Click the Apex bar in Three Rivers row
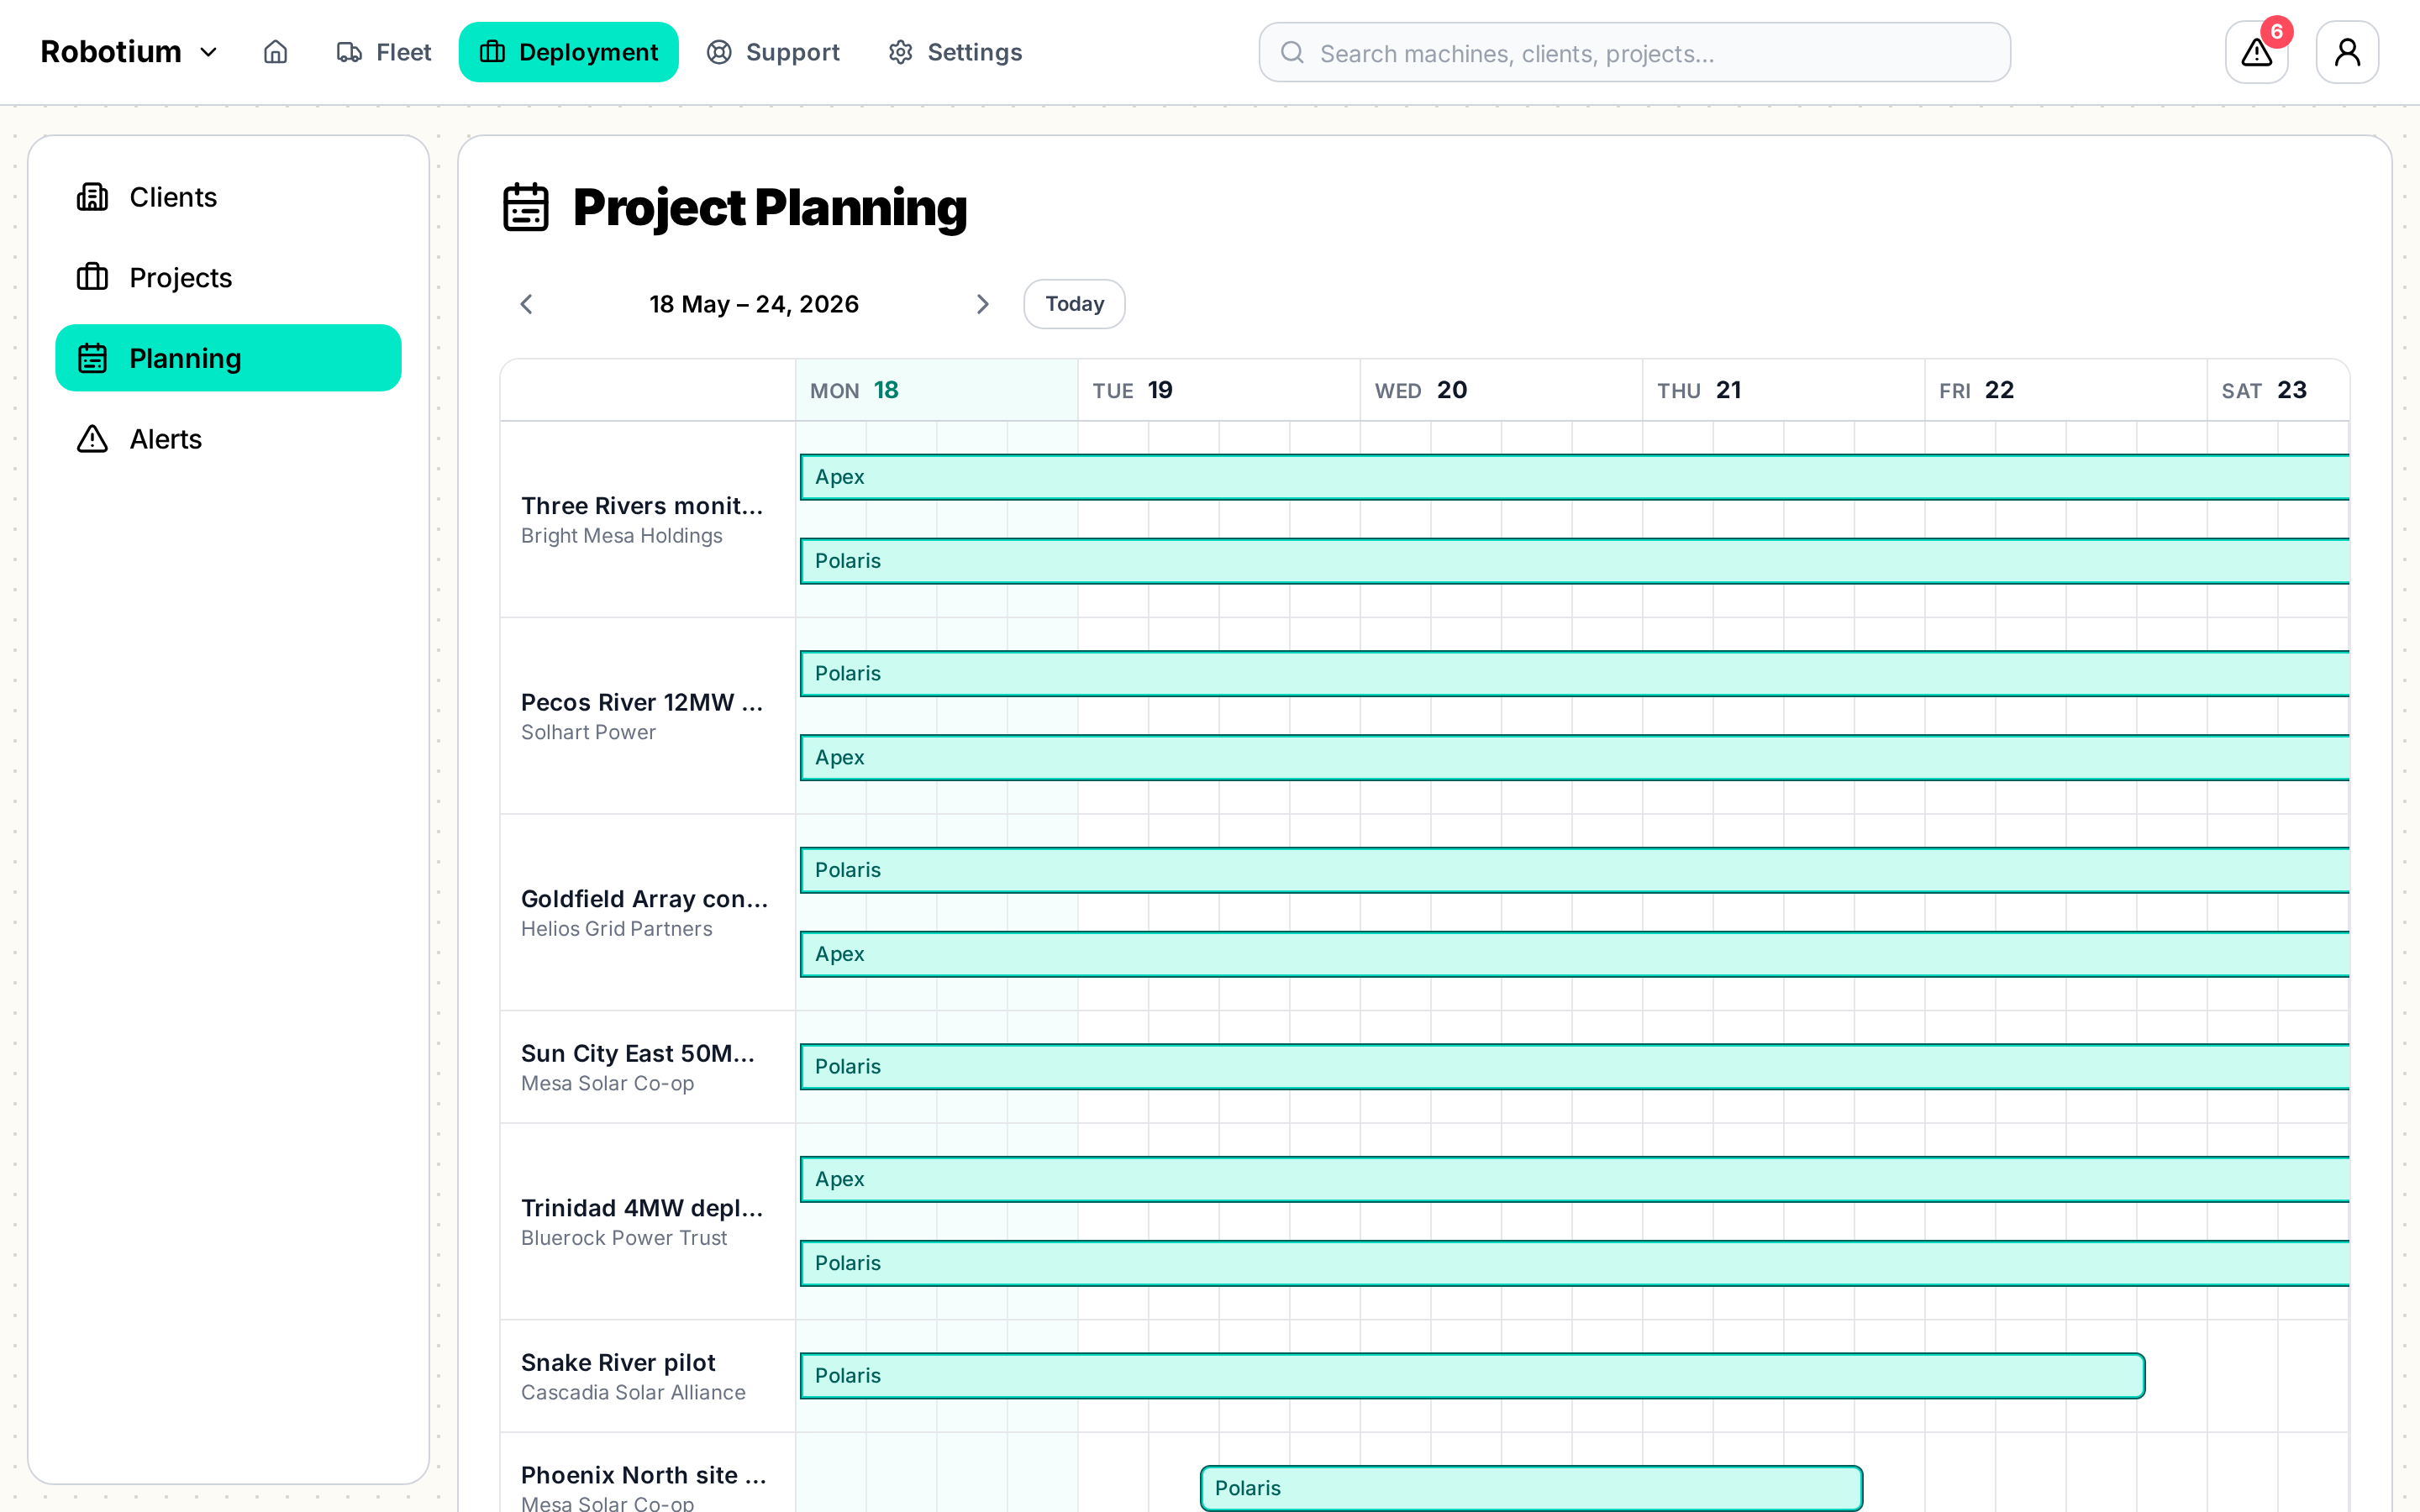2420x1512 pixels. pos(1575,477)
